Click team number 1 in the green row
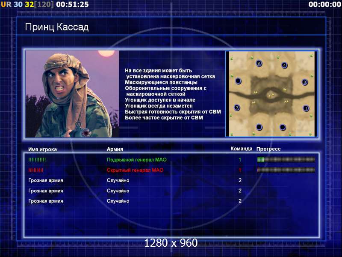This screenshot has width=342, height=257. click(240, 160)
